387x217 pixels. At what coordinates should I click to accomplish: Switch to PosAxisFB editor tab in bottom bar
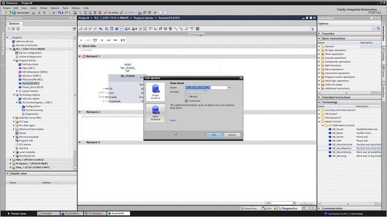pyautogui.click(x=118, y=213)
